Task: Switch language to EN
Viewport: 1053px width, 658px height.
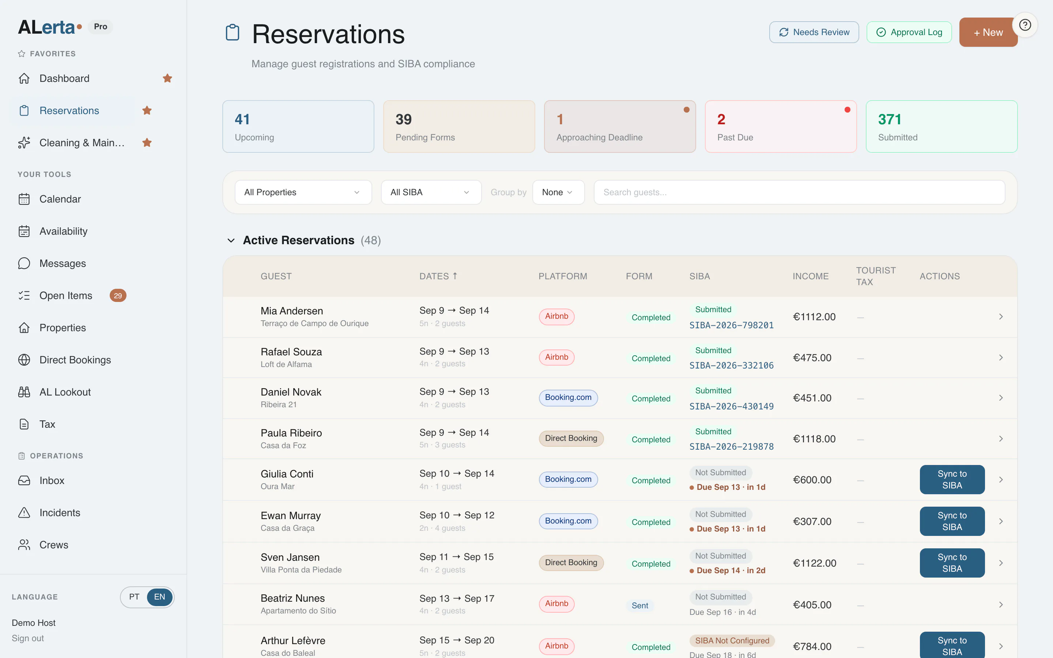Action: pyautogui.click(x=160, y=597)
